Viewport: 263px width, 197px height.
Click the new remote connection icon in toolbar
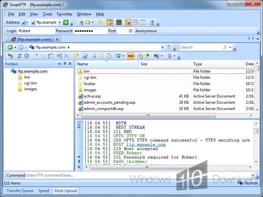coord(81,22)
